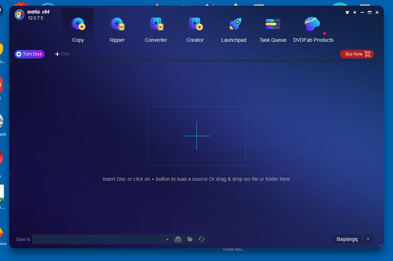Image resolution: width=393 pixels, height=261 pixels.
Task: Open the skin (t-shirt) icon
Action: click(347, 12)
